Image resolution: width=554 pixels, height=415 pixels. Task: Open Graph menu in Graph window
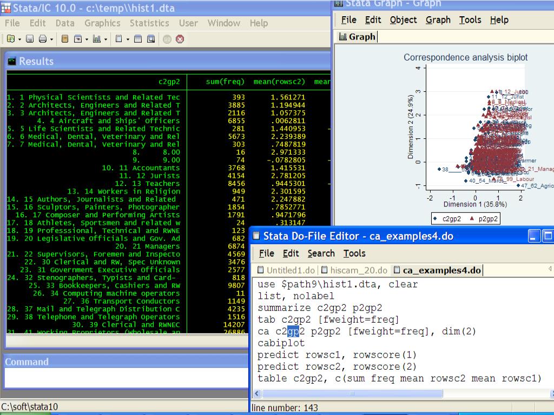[x=438, y=20]
